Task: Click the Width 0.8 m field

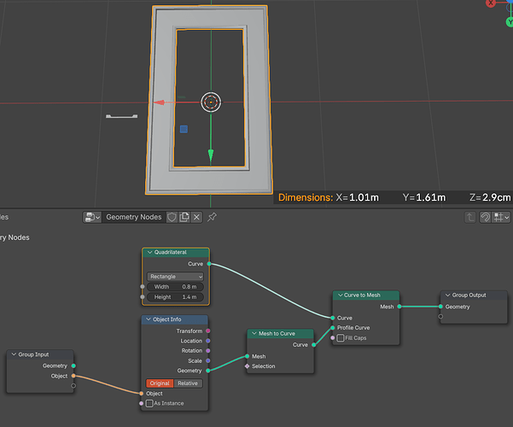Action: point(175,287)
